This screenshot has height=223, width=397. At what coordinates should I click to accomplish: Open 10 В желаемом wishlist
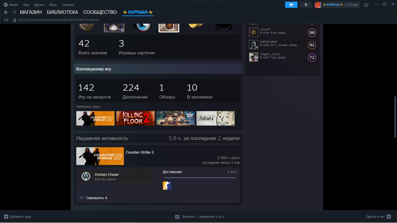pyautogui.click(x=199, y=91)
